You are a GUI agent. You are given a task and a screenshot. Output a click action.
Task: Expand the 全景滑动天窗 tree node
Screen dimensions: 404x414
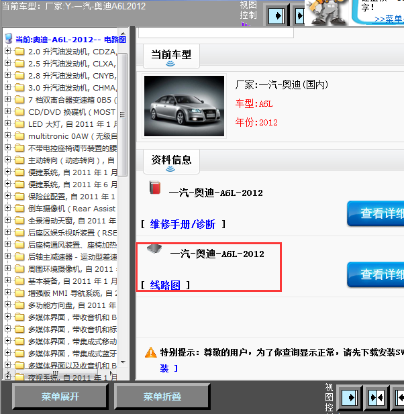click(x=7, y=219)
